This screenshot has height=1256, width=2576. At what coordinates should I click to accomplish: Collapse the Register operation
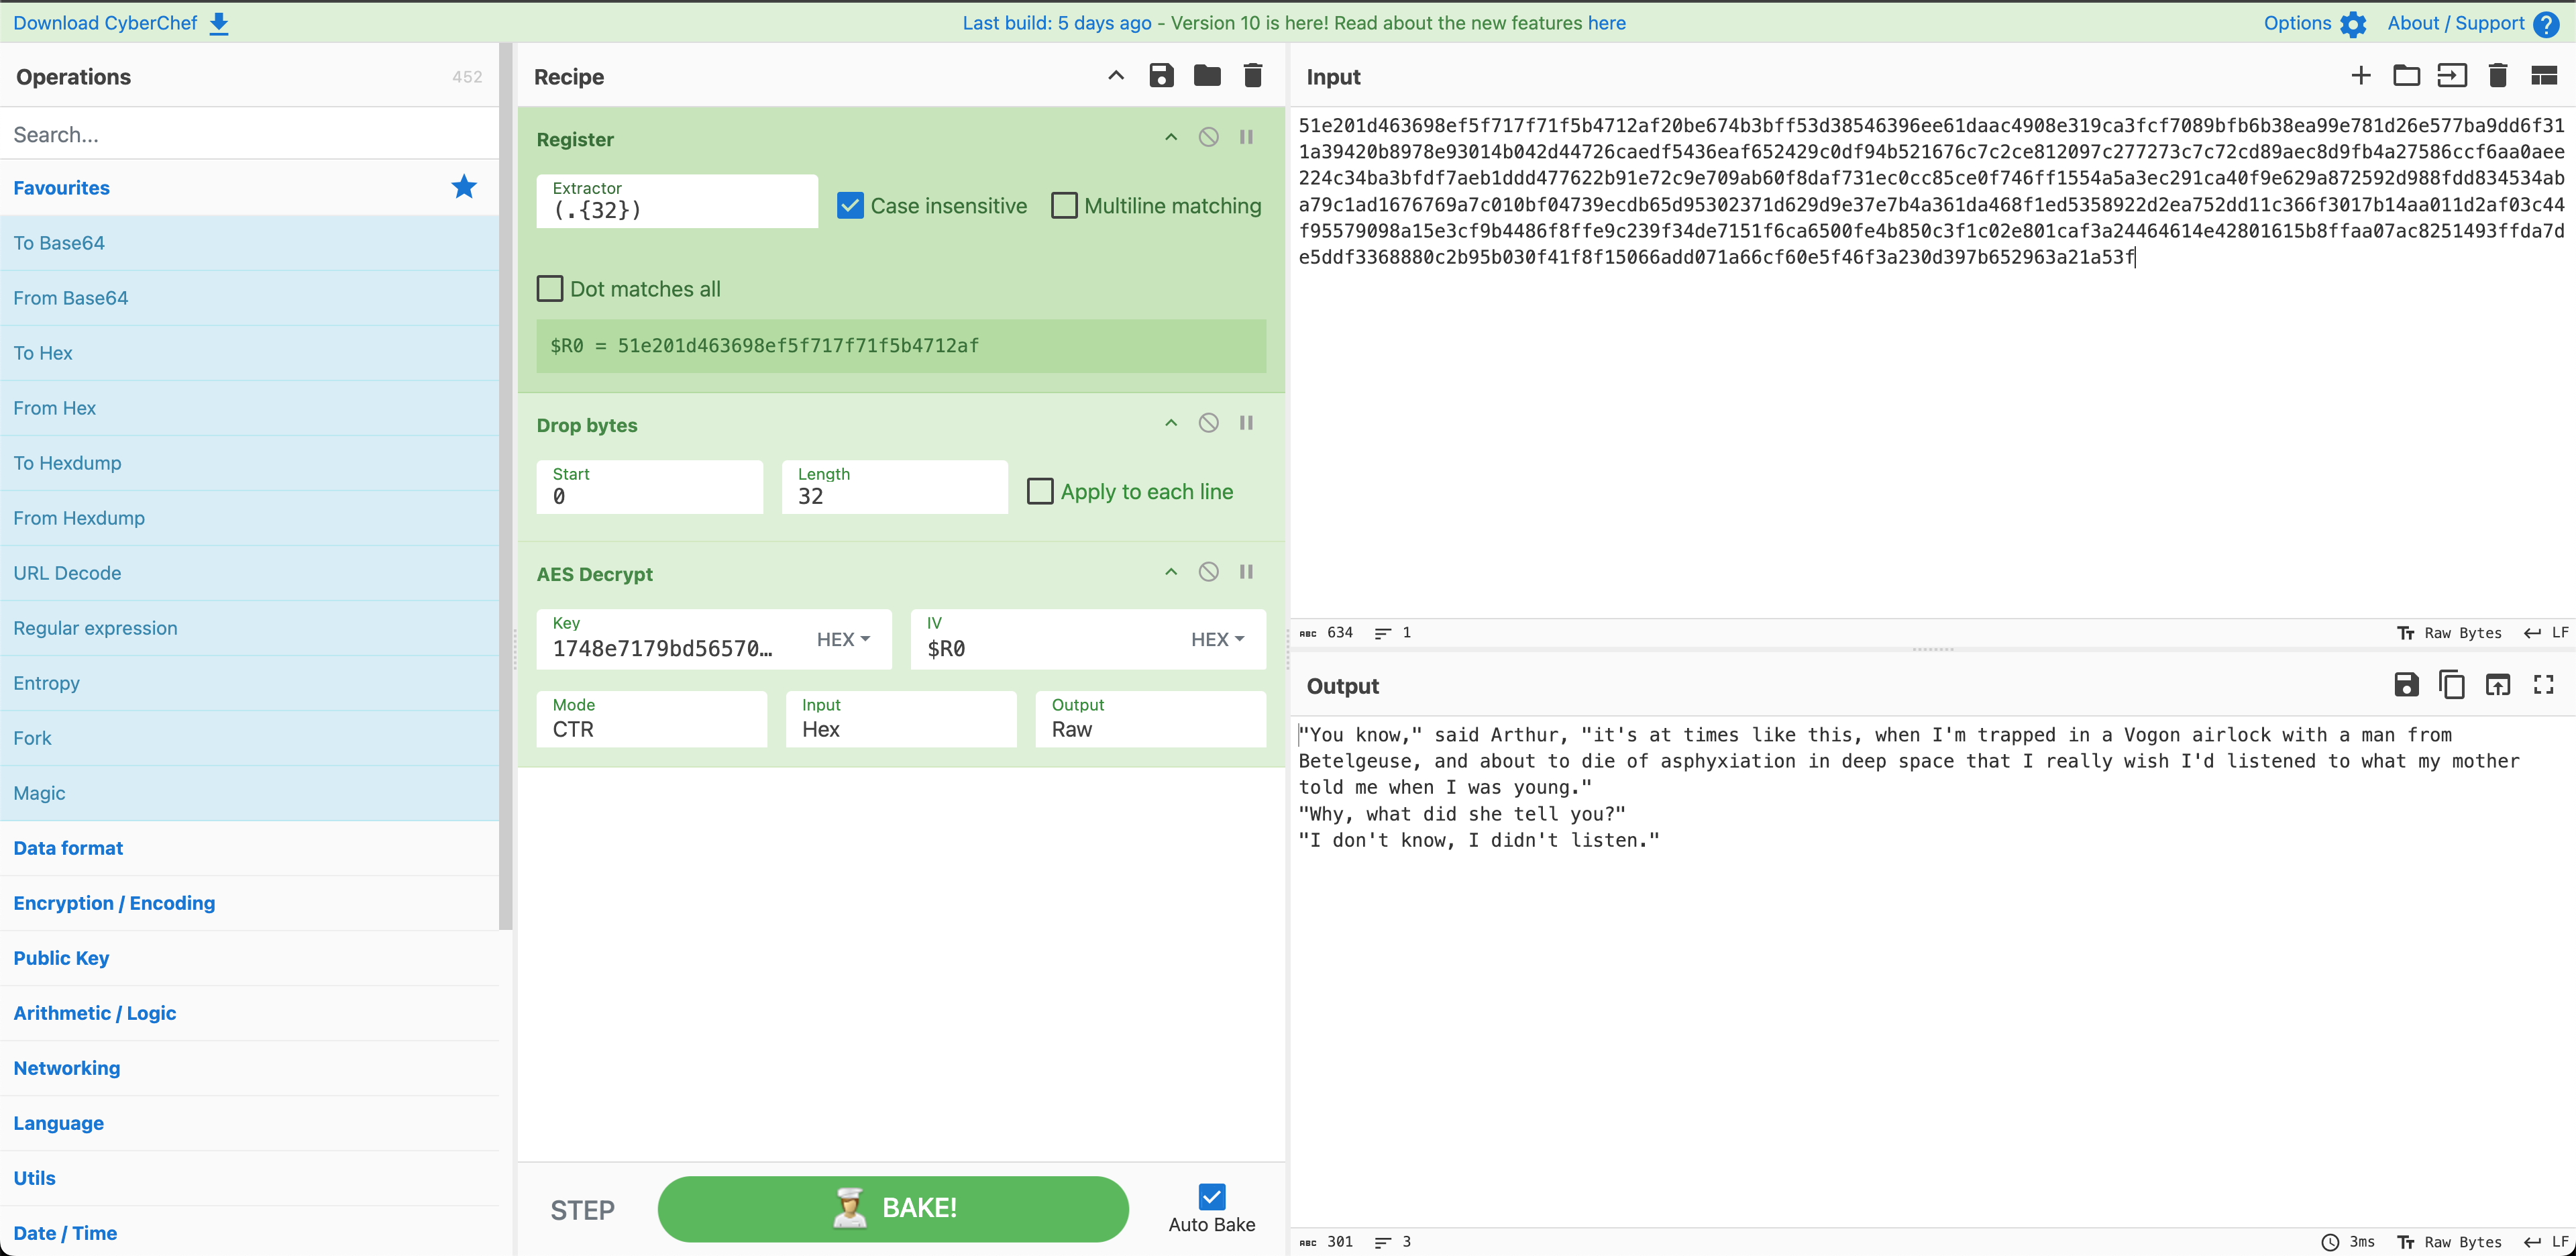click(x=1170, y=138)
